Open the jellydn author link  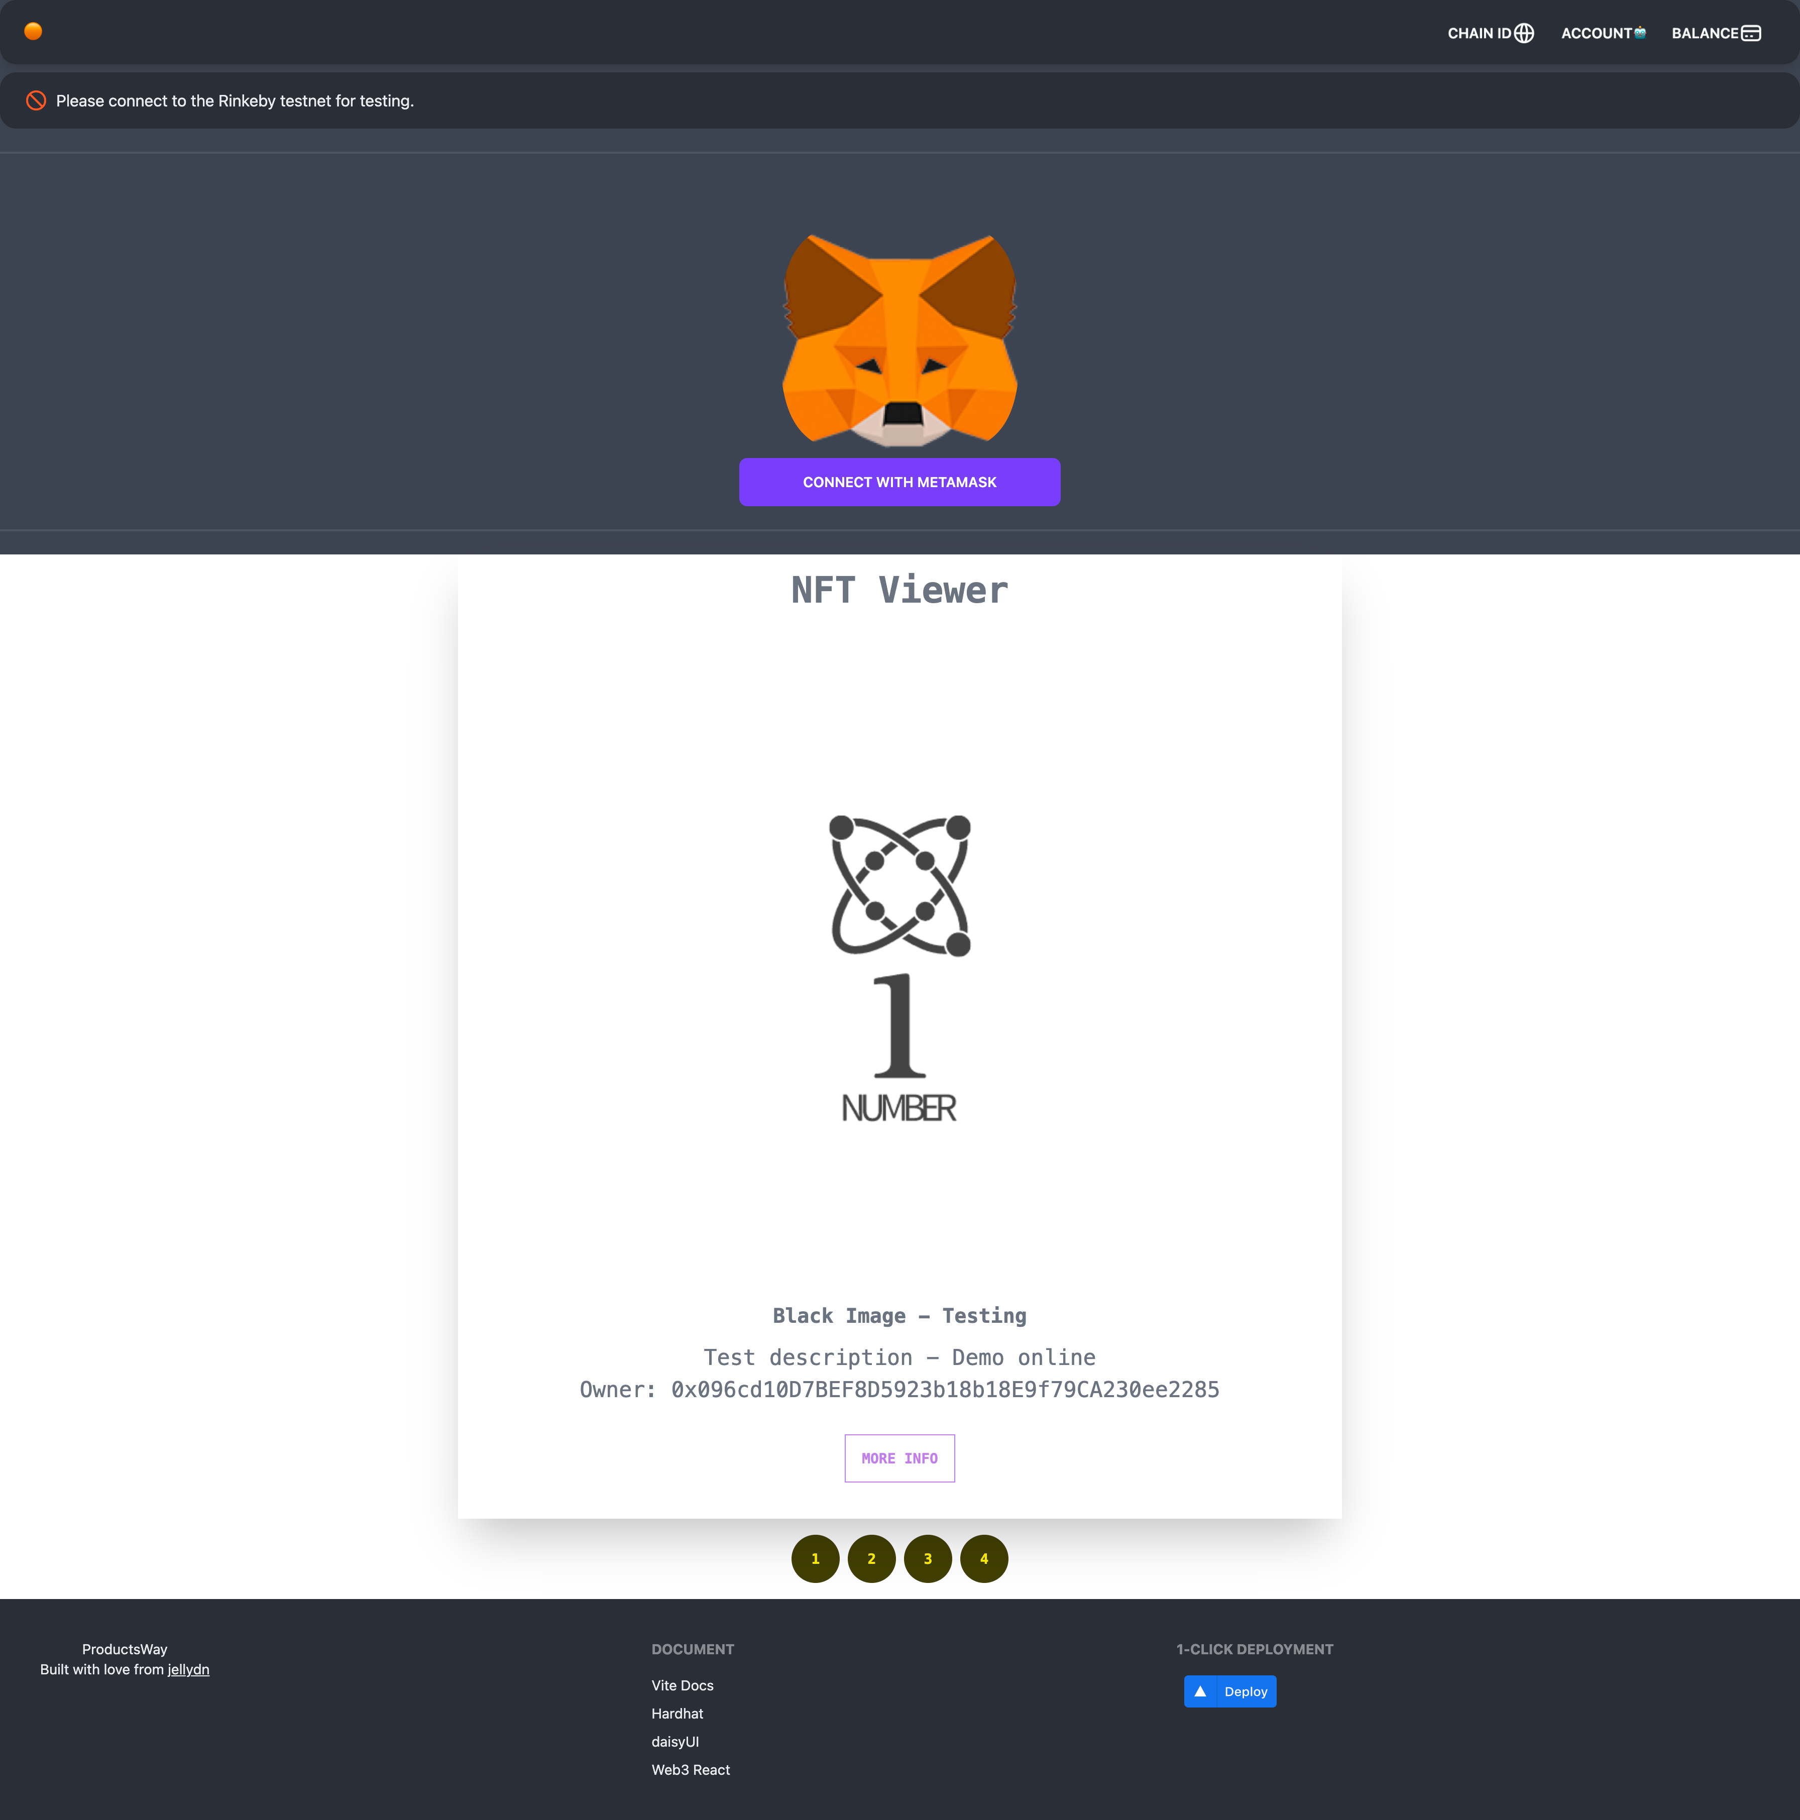188,1669
